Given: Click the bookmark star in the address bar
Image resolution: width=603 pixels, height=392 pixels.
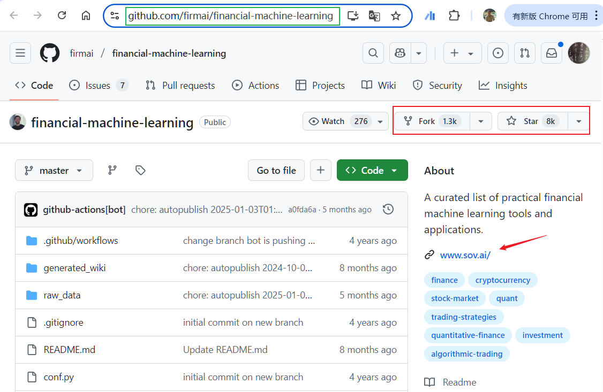Looking at the screenshot, I should click(x=396, y=16).
